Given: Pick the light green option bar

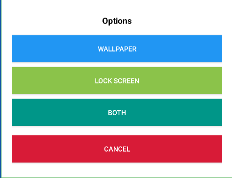Looking at the screenshot, I should coord(117,80).
